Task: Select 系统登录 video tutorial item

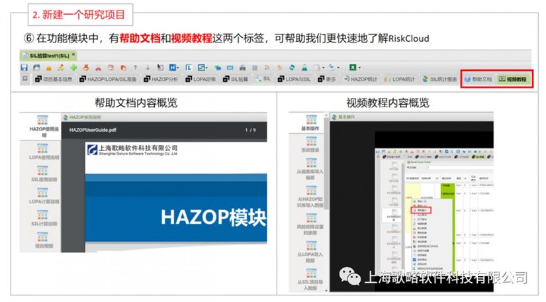Action: click(x=310, y=144)
